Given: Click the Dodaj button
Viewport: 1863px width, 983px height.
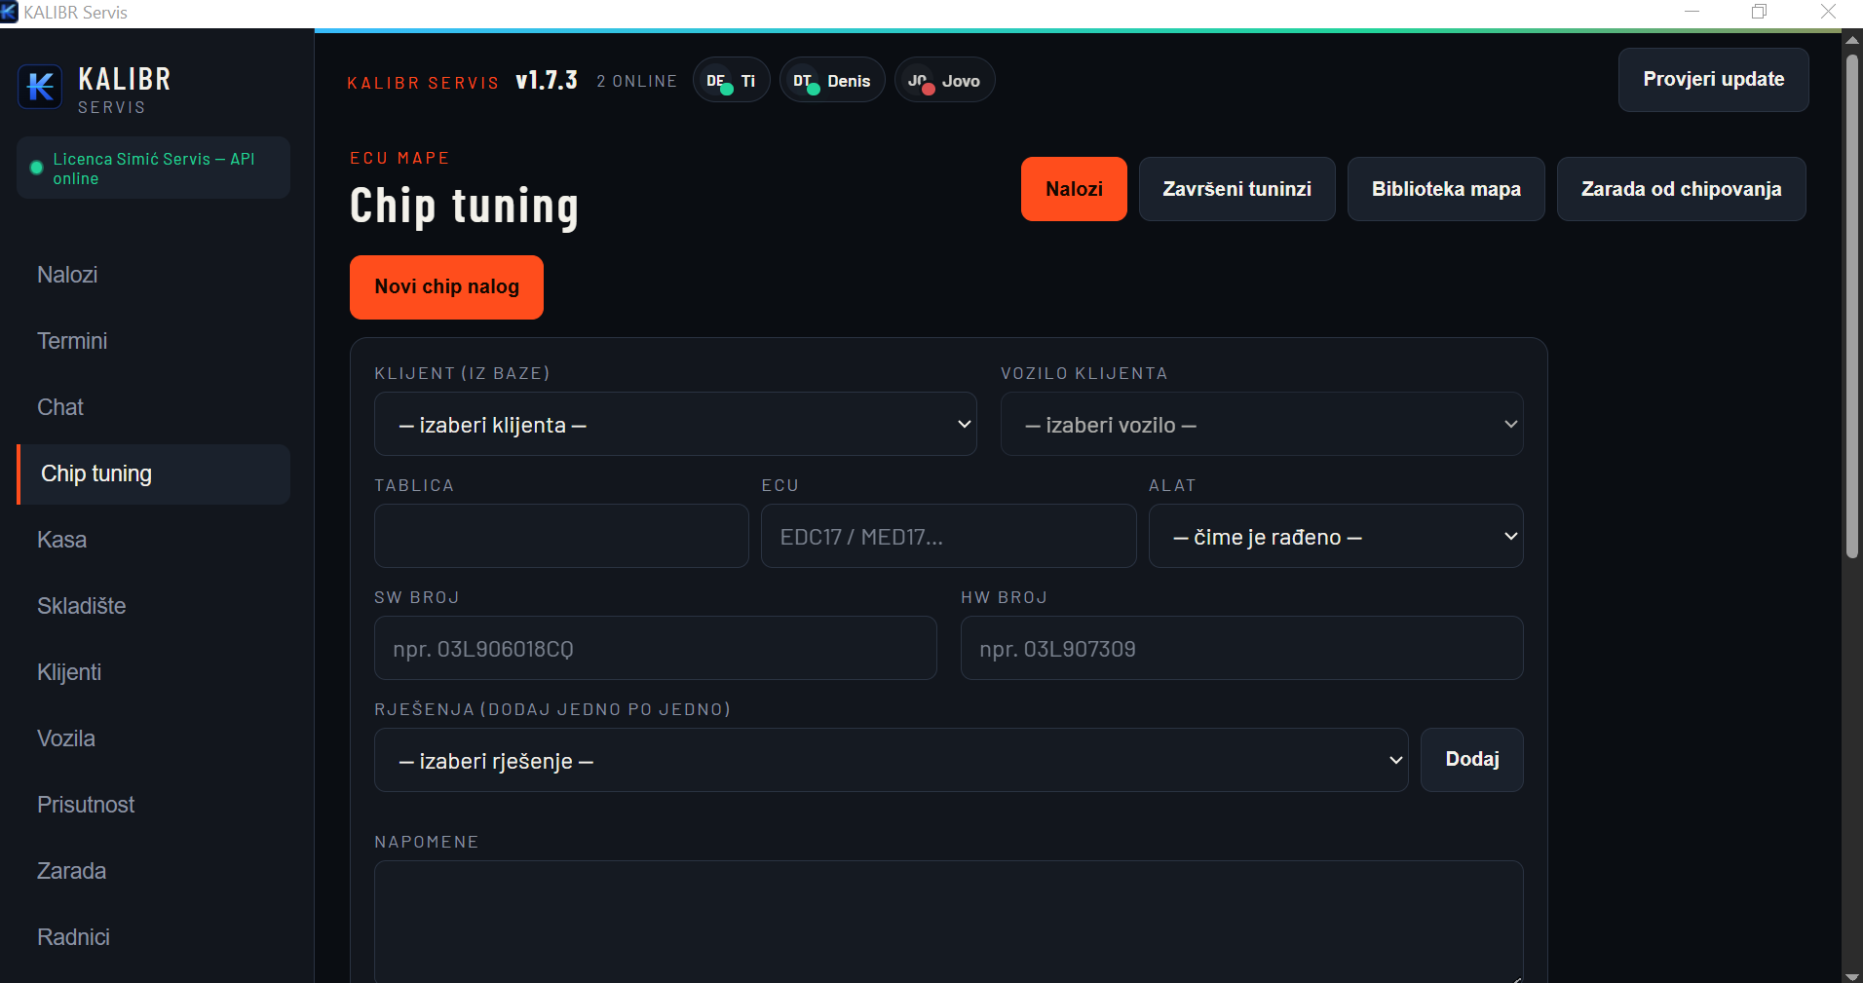Looking at the screenshot, I should (1471, 760).
